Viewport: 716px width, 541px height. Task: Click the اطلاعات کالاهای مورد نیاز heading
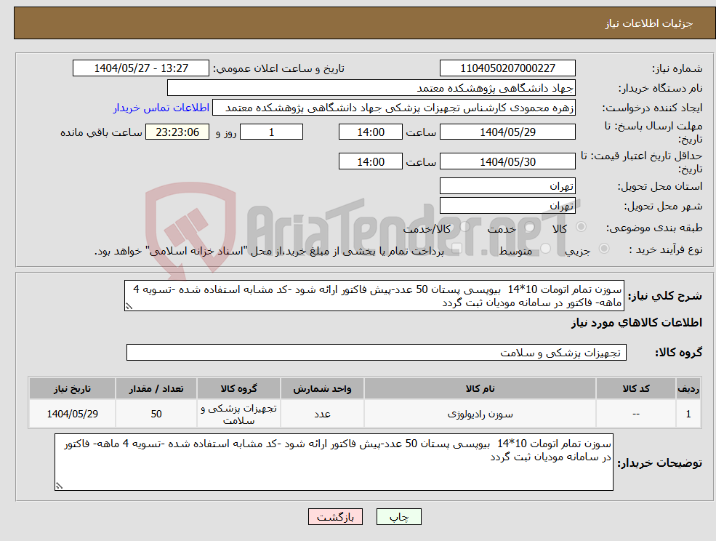(637, 323)
